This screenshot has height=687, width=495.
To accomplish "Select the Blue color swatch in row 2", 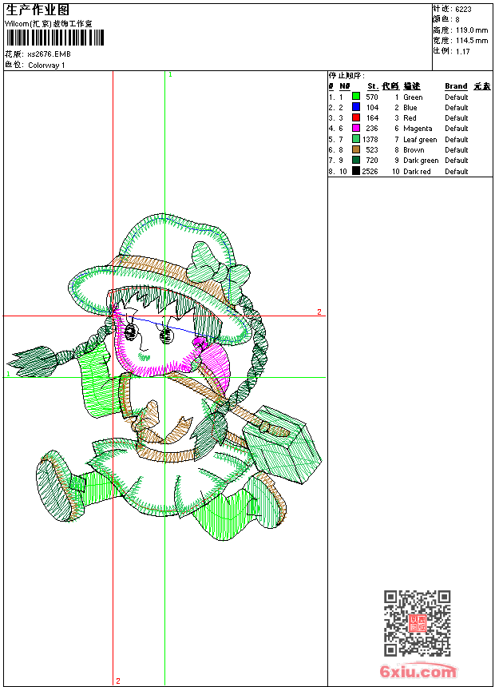I will point(356,107).
